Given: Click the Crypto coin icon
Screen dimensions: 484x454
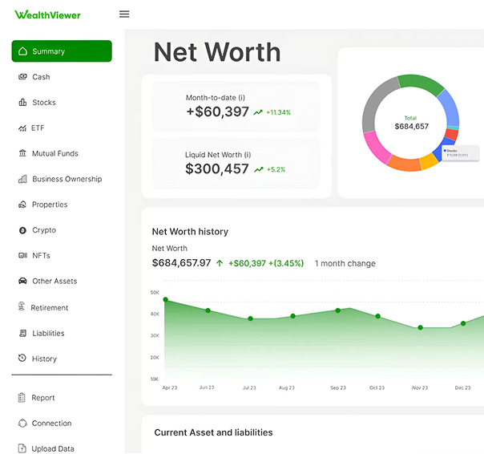Looking at the screenshot, I should point(22,230).
